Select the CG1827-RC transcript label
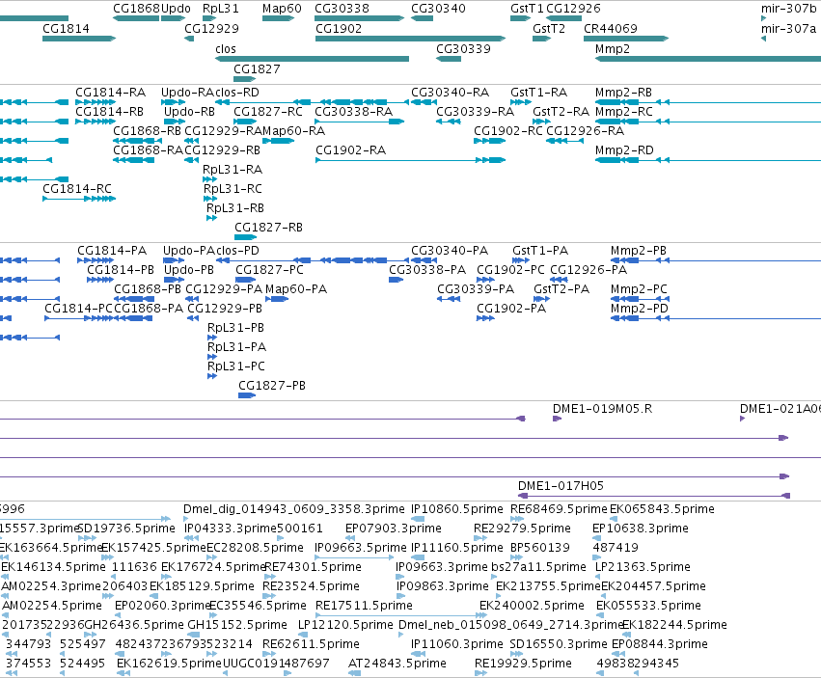Screen dimensions: 821x678 (268, 112)
